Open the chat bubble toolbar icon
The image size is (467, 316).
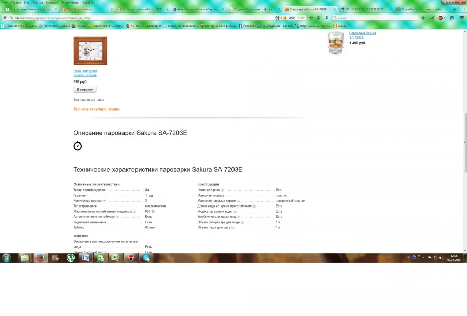pos(452,18)
